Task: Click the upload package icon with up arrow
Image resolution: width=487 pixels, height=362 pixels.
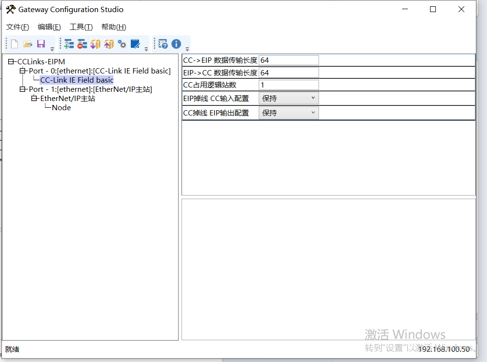Action: [109, 44]
